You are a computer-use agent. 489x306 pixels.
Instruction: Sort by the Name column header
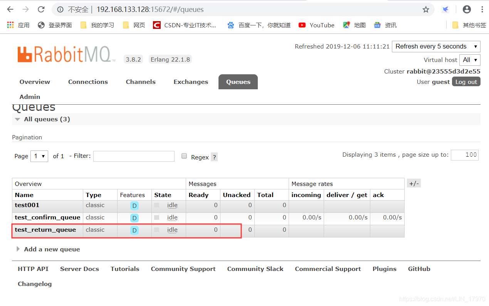tap(24, 195)
